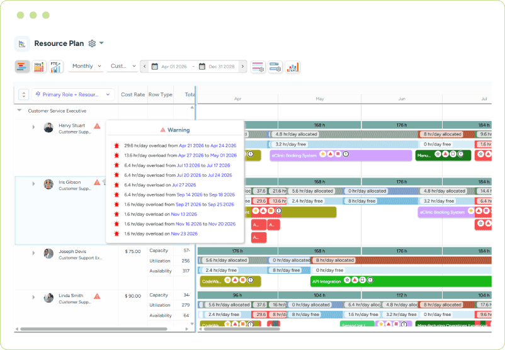Expand the Linda Smith row
Screen dimensions: 505x350
coord(33,297)
